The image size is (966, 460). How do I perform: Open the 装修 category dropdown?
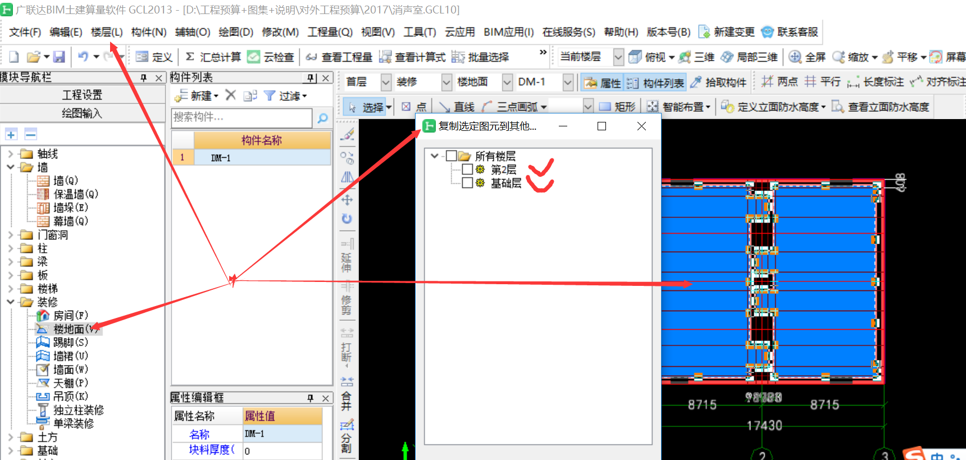446,82
